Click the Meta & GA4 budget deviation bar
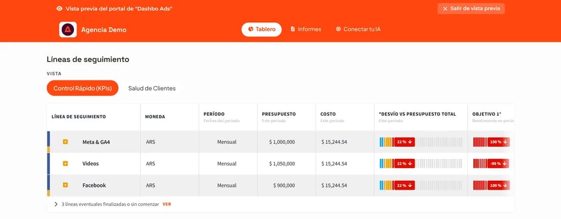This screenshot has height=219, width=561. (421, 142)
